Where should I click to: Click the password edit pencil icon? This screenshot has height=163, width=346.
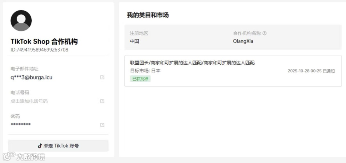click(x=102, y=125)
